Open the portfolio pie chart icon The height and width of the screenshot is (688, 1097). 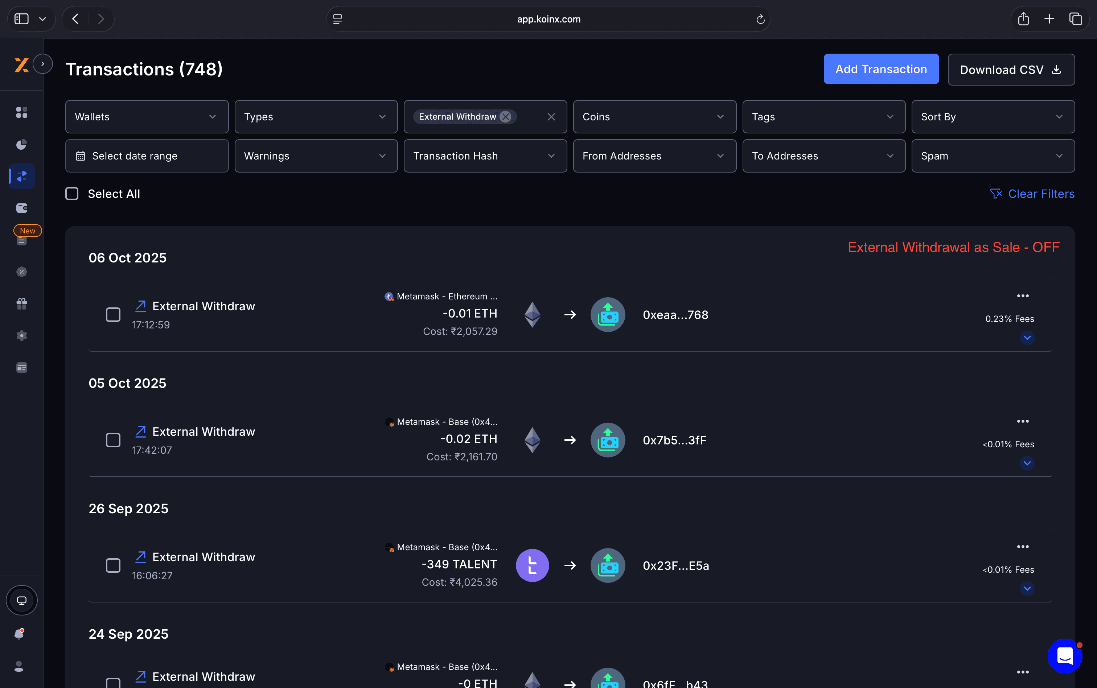[x=21, y=145]
